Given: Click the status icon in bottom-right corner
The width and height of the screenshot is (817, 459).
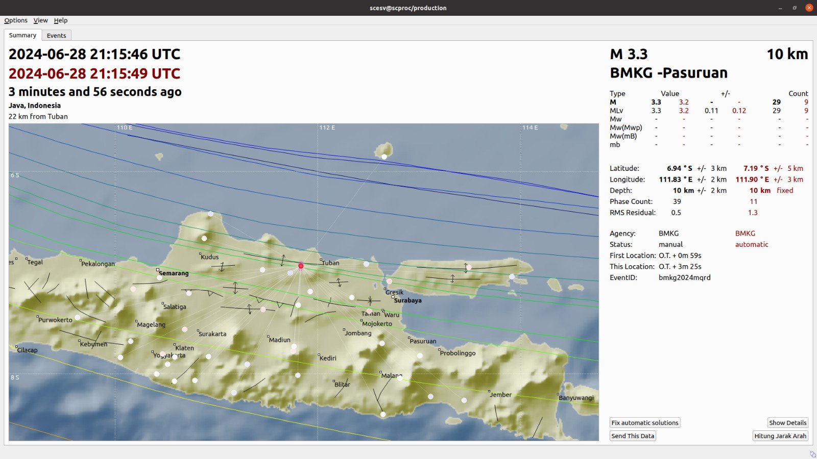Looking at the screenshot, I should point(812,454).
